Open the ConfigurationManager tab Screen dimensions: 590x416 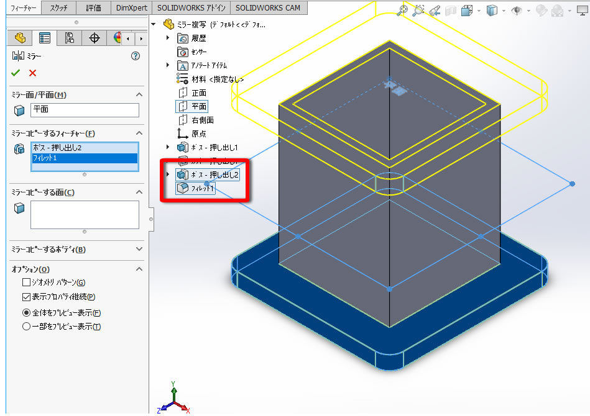(69, 38)
